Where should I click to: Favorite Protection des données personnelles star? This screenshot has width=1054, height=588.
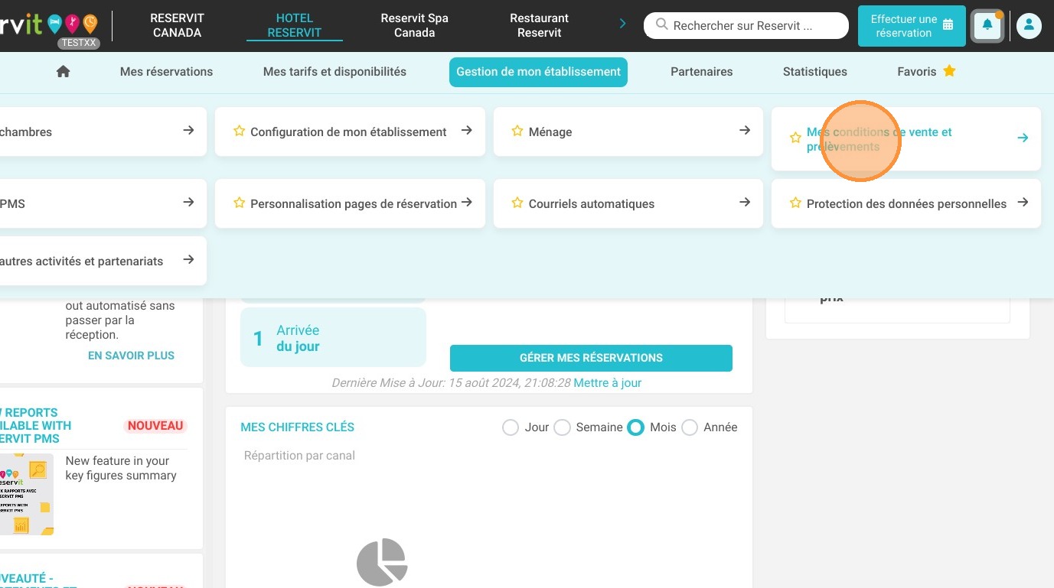click(795, 203)
